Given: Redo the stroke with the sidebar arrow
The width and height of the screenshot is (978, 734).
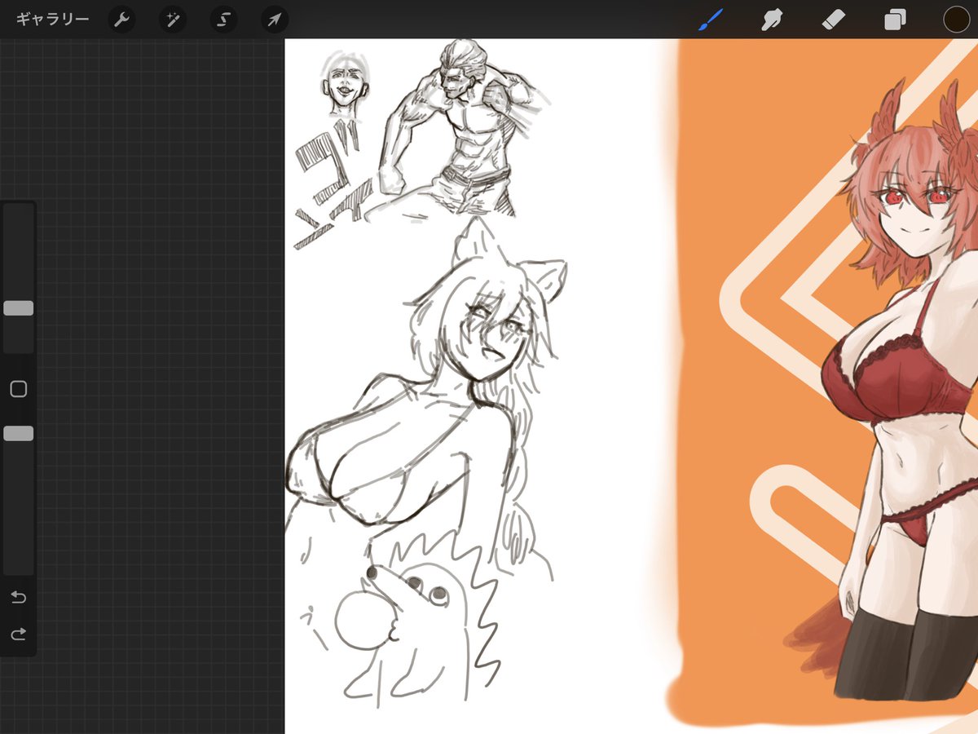Looking at the screenshot, I should click(18, 635).
